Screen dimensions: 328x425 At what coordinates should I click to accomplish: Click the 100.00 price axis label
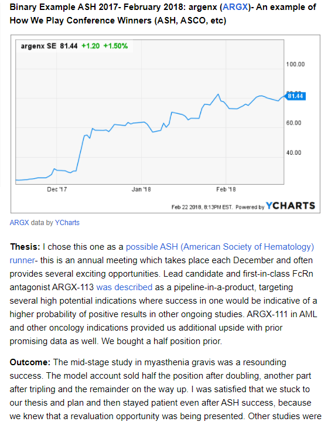pyautogui.click(x=295, y=64)
